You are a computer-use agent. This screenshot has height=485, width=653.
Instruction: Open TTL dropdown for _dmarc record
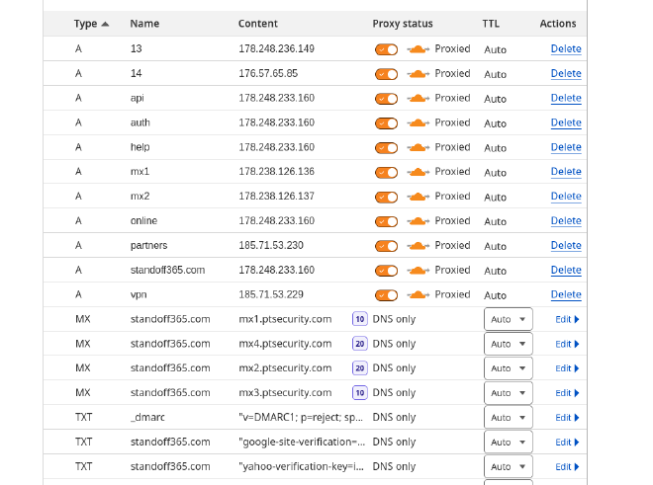(509, 417)
